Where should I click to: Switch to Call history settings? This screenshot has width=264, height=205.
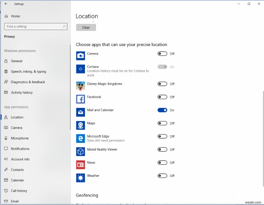click(20, 191)
